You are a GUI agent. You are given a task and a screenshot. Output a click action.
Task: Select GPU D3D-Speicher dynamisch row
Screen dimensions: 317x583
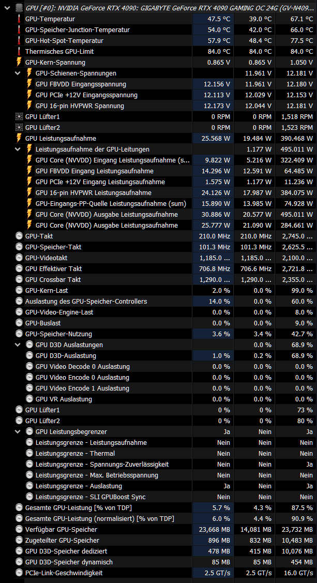[x=69, y=562]
